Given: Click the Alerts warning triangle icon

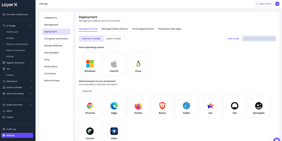Looking at the screenshot, I should coord(4,111).
